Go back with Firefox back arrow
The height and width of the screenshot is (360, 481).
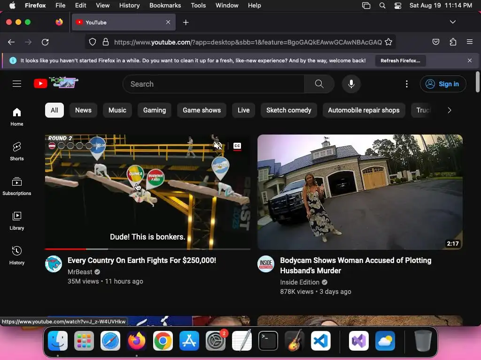(11, 42)
